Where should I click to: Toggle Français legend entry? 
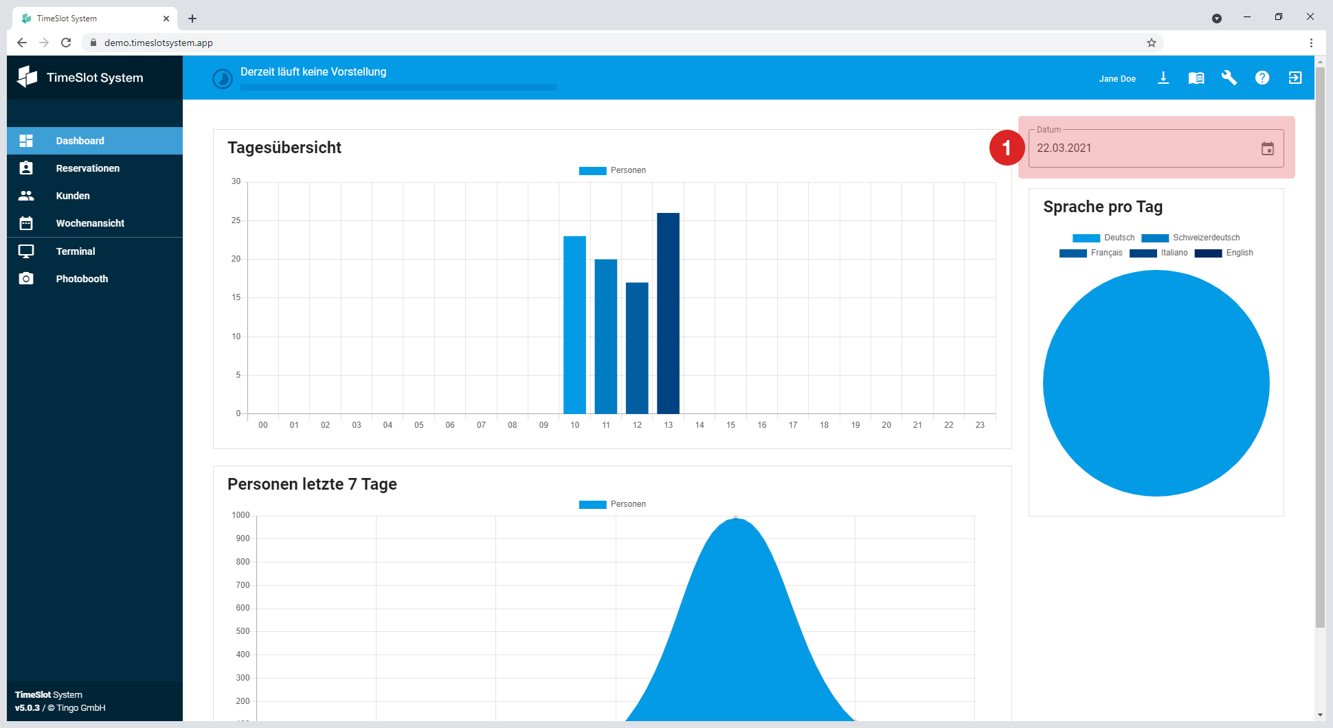click(x=1091, y=253)
